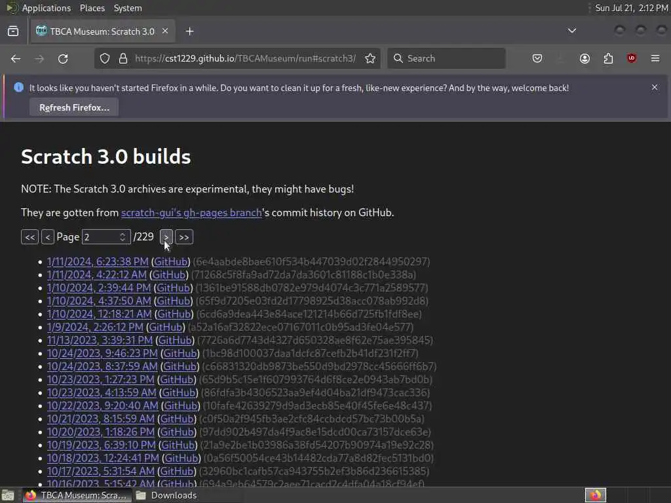Open GitHub link for 1/10/2024, 2:39:44 PM
This screenshot has height=503, width=671.
click(173, 288)
